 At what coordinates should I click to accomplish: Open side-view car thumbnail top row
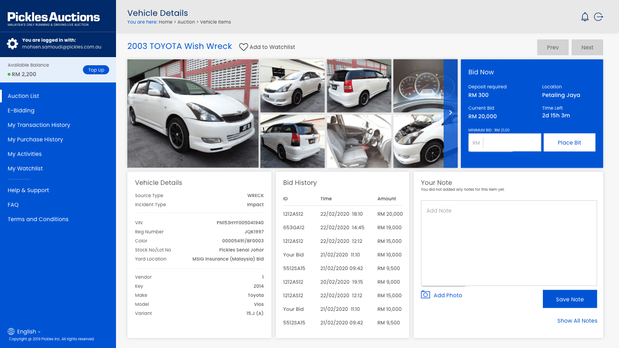coord(292,86)
